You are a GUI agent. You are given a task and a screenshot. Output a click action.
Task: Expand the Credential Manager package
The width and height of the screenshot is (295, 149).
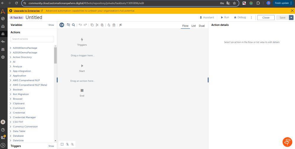click(x=10, y=117)
